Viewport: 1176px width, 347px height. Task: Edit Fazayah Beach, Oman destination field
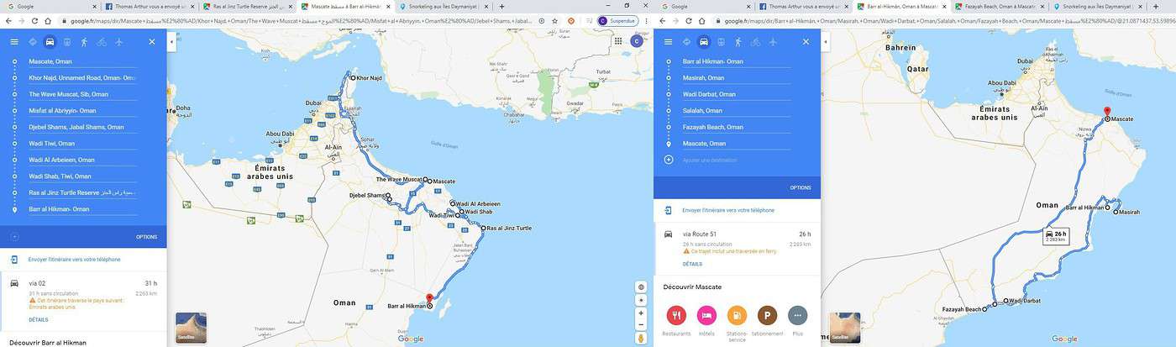[737, 127]
